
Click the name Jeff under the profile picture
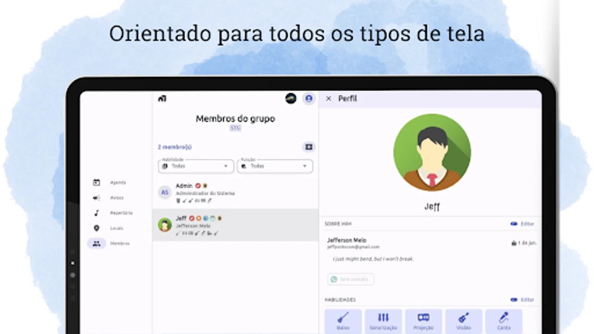point(432,207)
